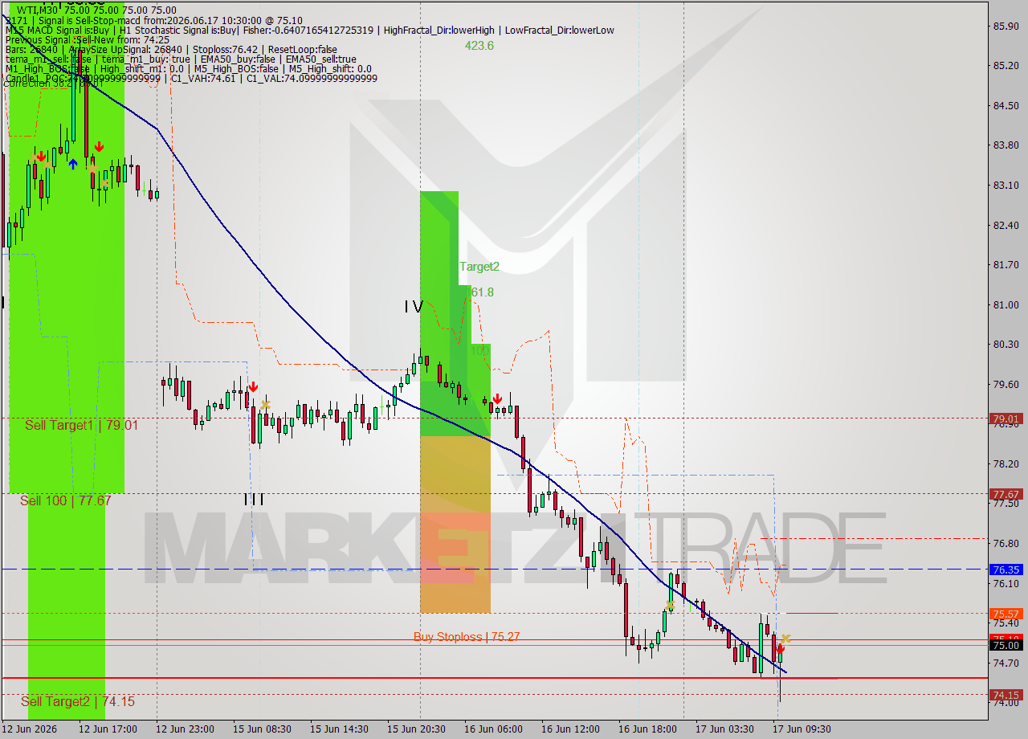This screenshot has height=739, width=1028.
Task: Click the 78.20 price scale value
Action: (x=1006, y=463)
